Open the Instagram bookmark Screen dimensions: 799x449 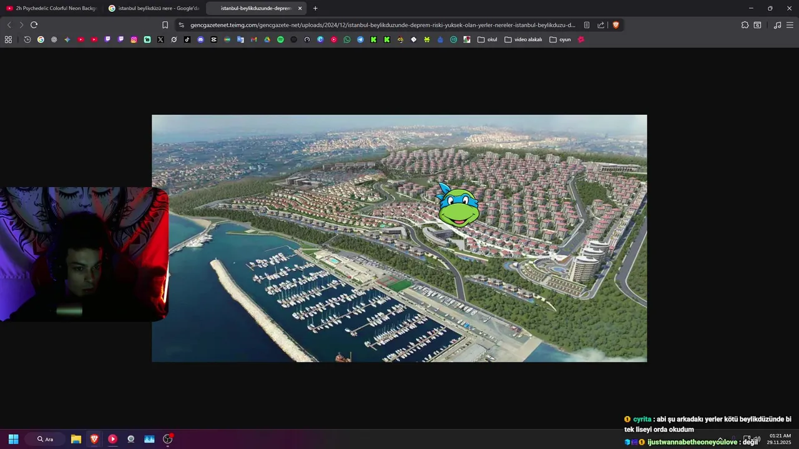(134, 39)
